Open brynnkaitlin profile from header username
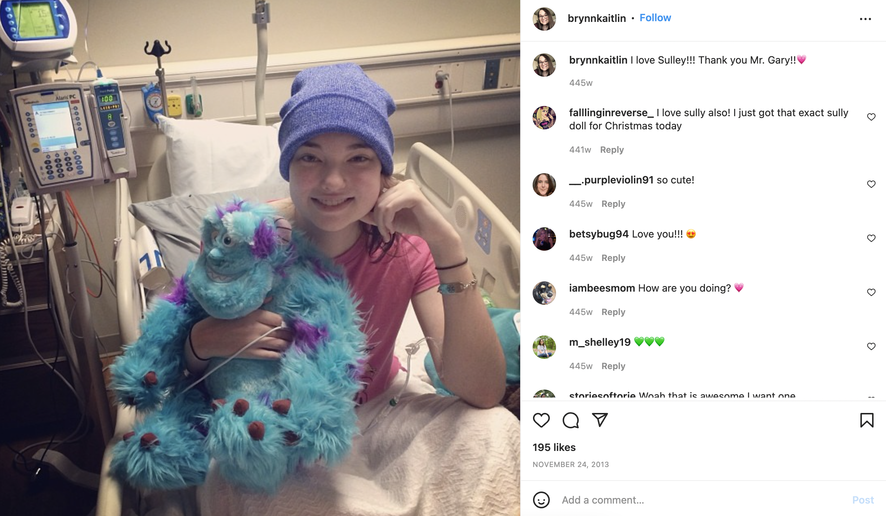886x516 pixels. pos(597,18)
